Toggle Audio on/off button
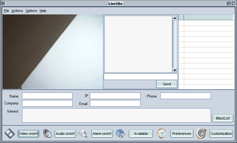The image size is (237, 143). [x=65, y=134]
